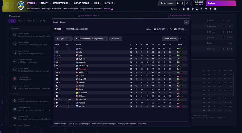Viewport: 242px width, 133px height.
Task: Select the Toulouse team name in table
Action: 82,99
